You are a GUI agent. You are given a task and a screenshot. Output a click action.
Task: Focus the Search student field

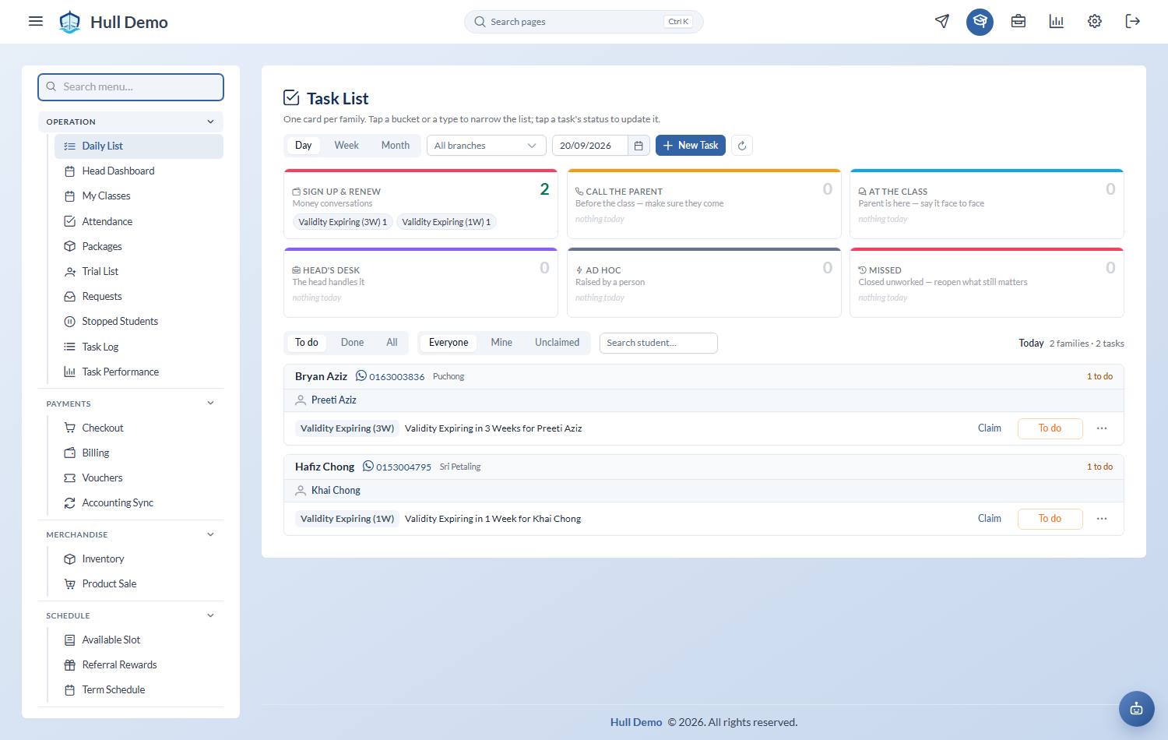[x=658, y=343]
